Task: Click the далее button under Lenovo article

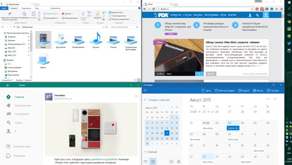Action: point(211,74)
